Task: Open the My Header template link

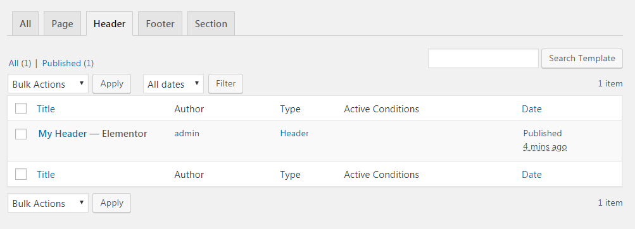Action: tap(63, 134)
